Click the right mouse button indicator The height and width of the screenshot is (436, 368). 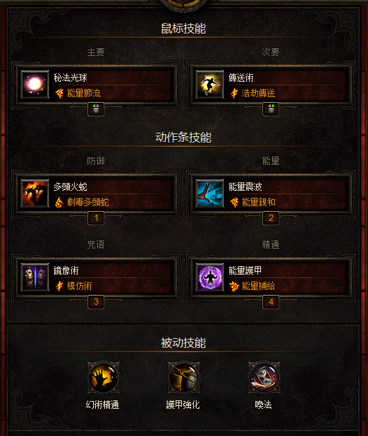pyautogui.click(x=271, y=109)
